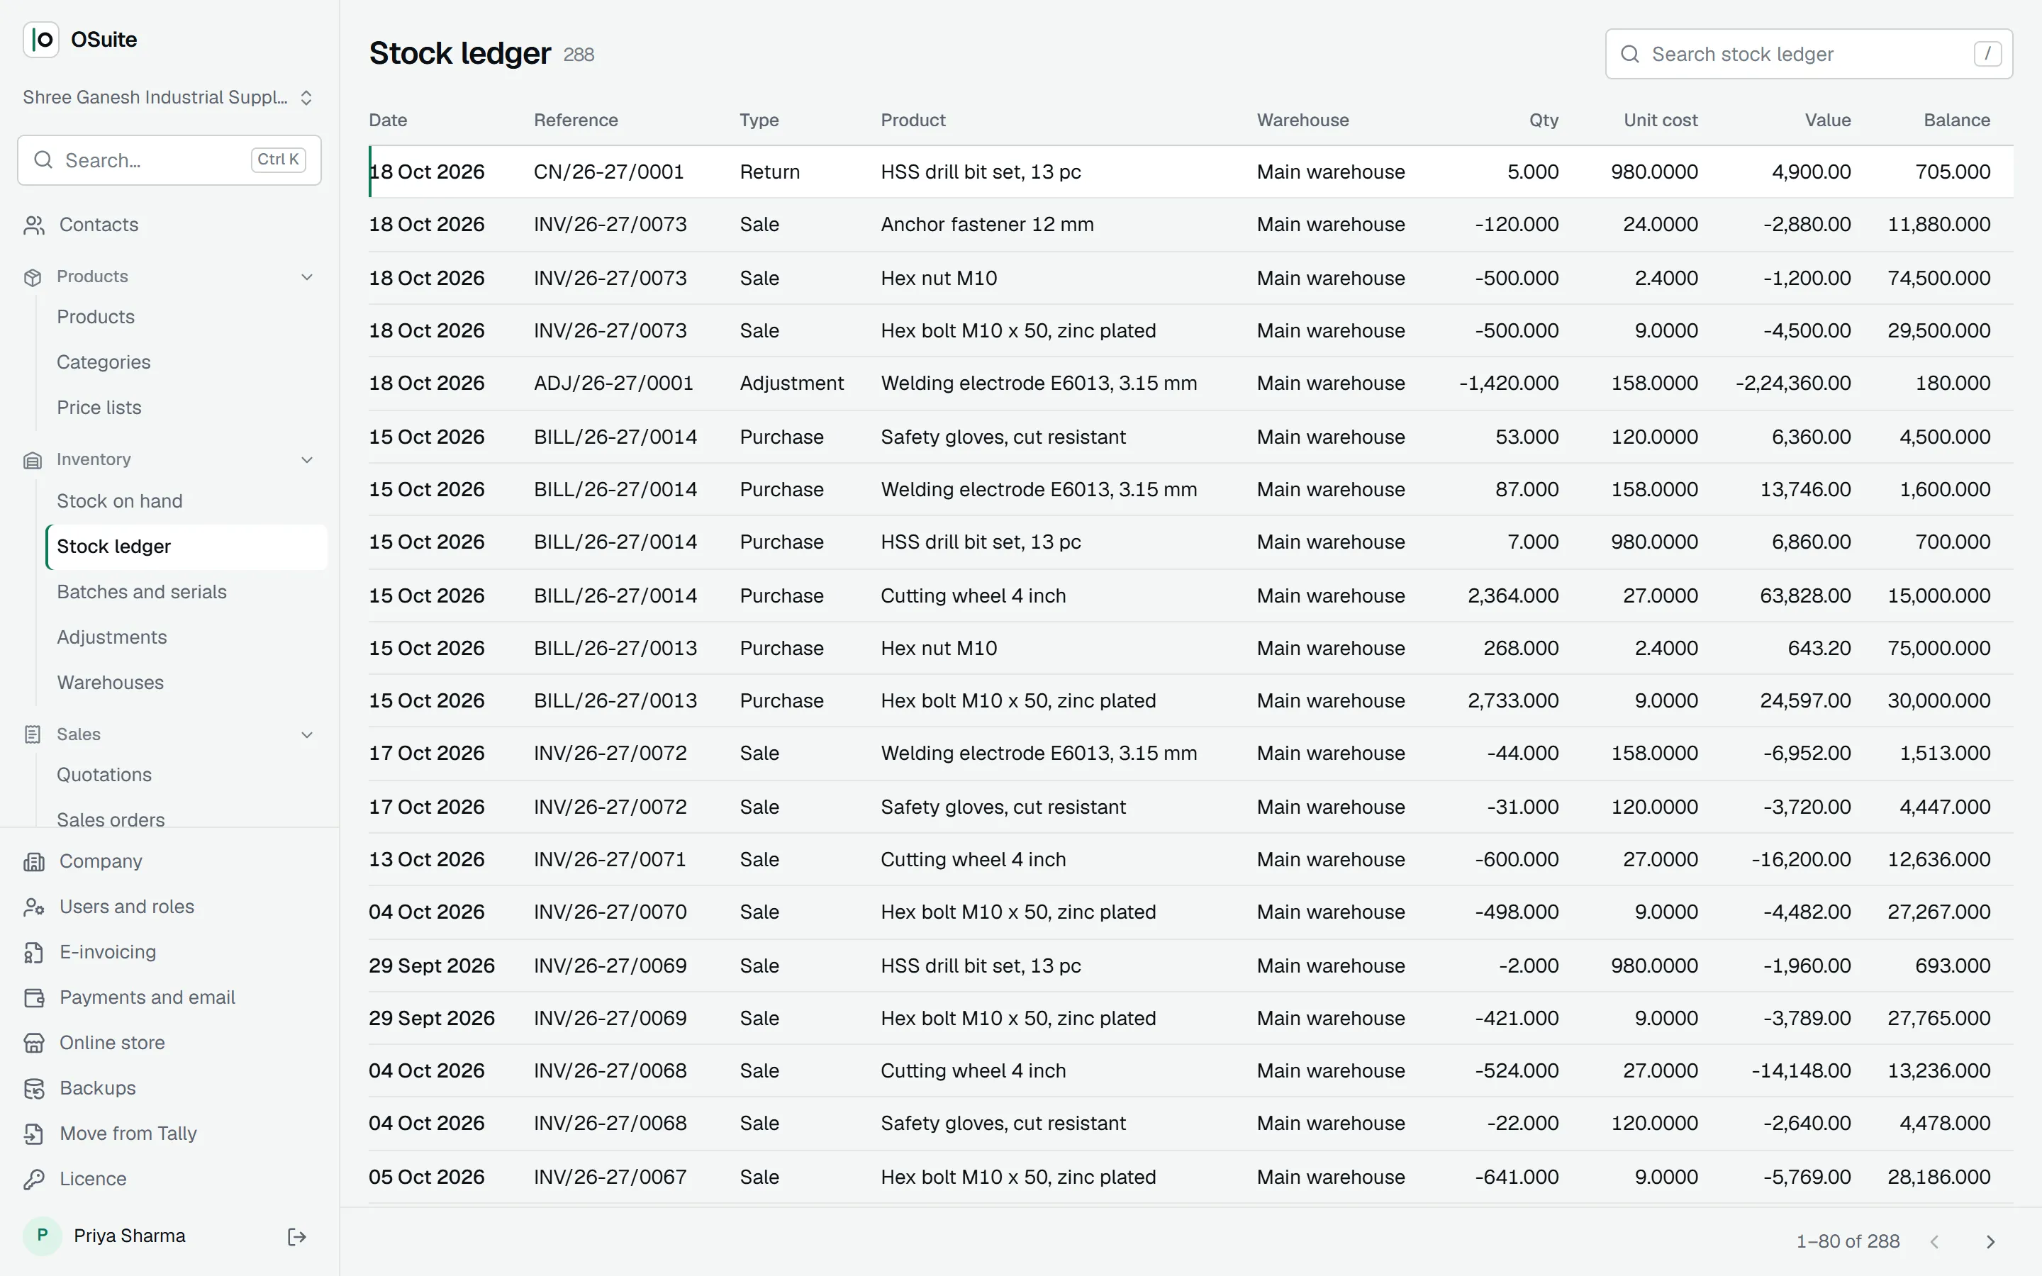Viewport: 2042px width, 1276px height.
Task: Go to the next ledger page
Action: click(x=1990, y=1241)
